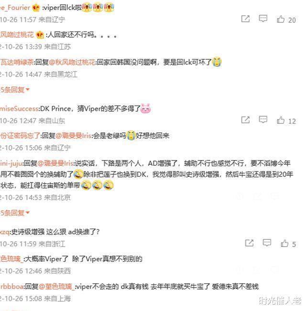The image size is (306, 311).
Task: Open the xzq commenter profile
Action: point(5,232)
